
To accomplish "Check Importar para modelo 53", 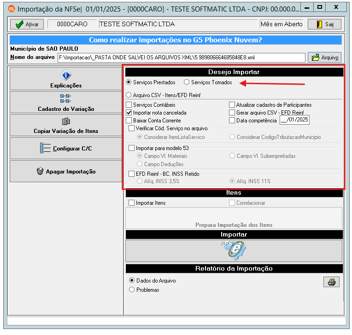I will 132,148.
